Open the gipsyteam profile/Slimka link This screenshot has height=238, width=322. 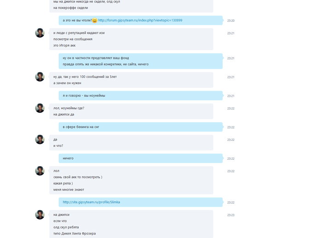[x=92, y=202]
